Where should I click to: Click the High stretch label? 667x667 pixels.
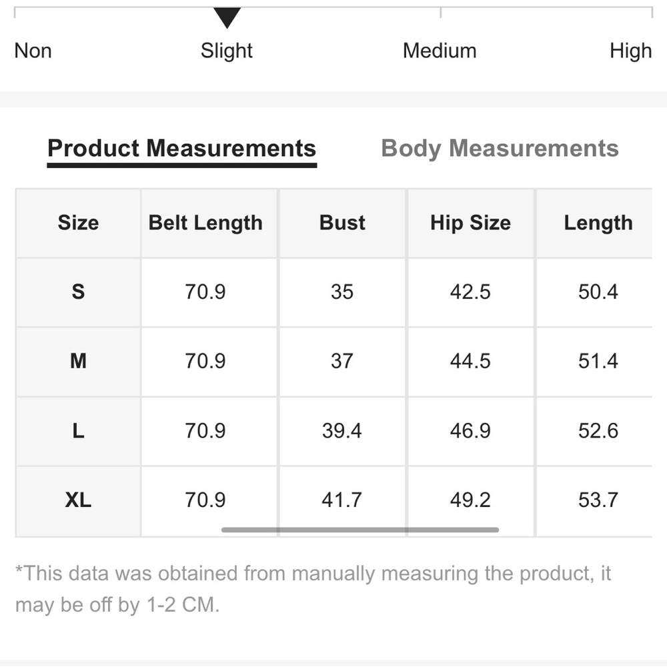pyautogui.click(x=630, y=51)
